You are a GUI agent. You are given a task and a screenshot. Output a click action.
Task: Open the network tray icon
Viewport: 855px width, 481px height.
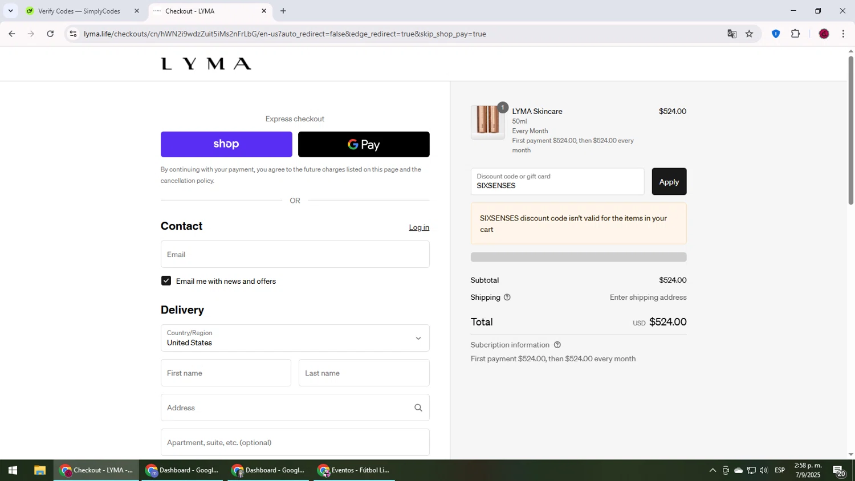751,470
